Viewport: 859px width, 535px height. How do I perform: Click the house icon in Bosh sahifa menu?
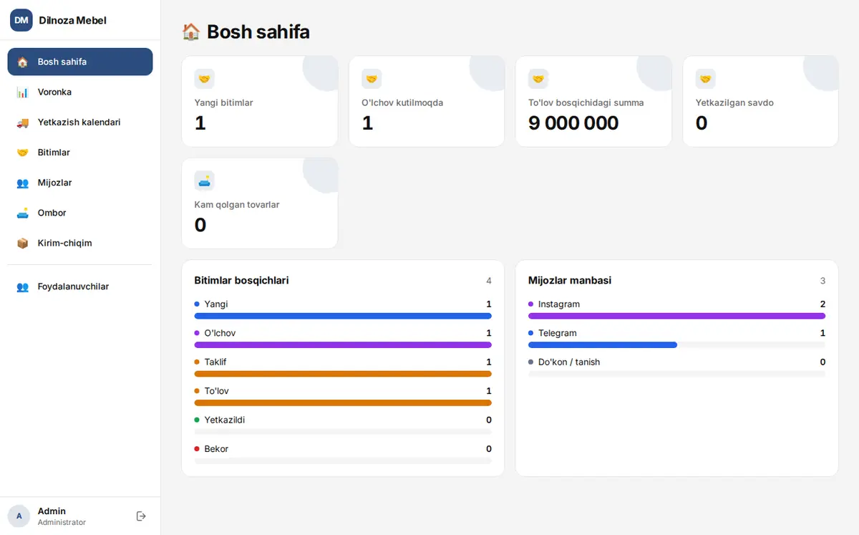pyautogui.click(x=23, y=62)
